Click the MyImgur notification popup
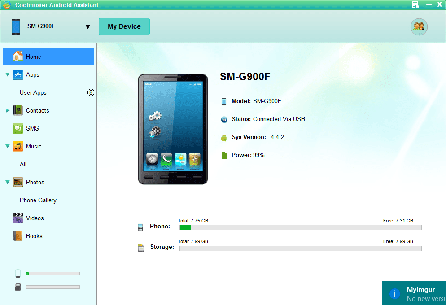This screenshot has height=305, width=446. pos(414,293)
